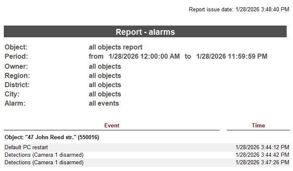
Task: Click the "Report - alarms" title bar
Action: (145, 32)
